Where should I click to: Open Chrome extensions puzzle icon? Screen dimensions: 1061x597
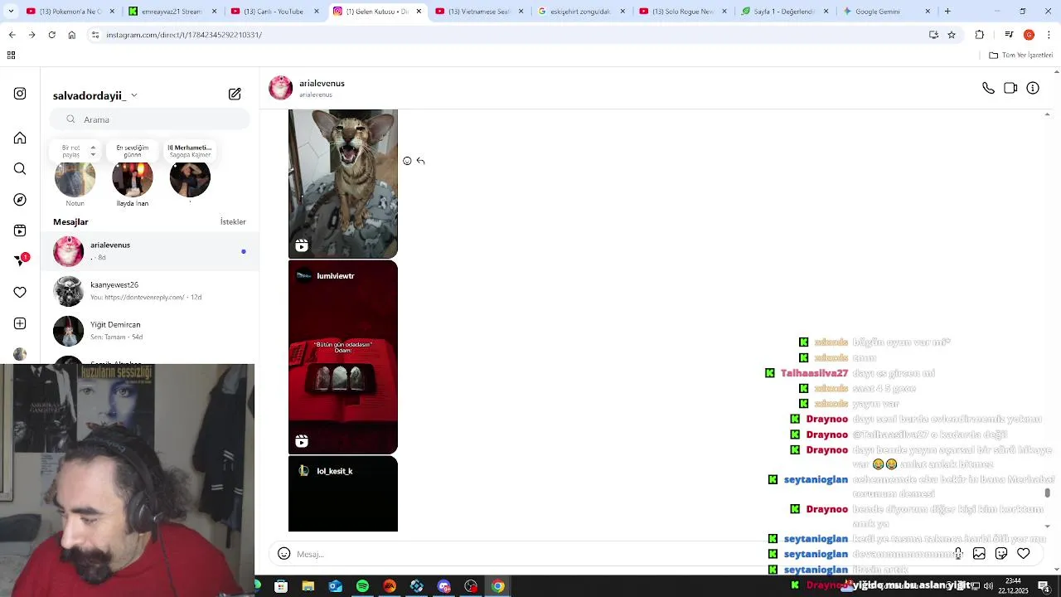980,35
